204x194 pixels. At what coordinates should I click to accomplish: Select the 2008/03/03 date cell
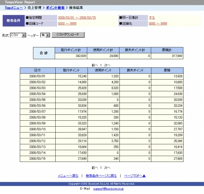click(37, 88)
